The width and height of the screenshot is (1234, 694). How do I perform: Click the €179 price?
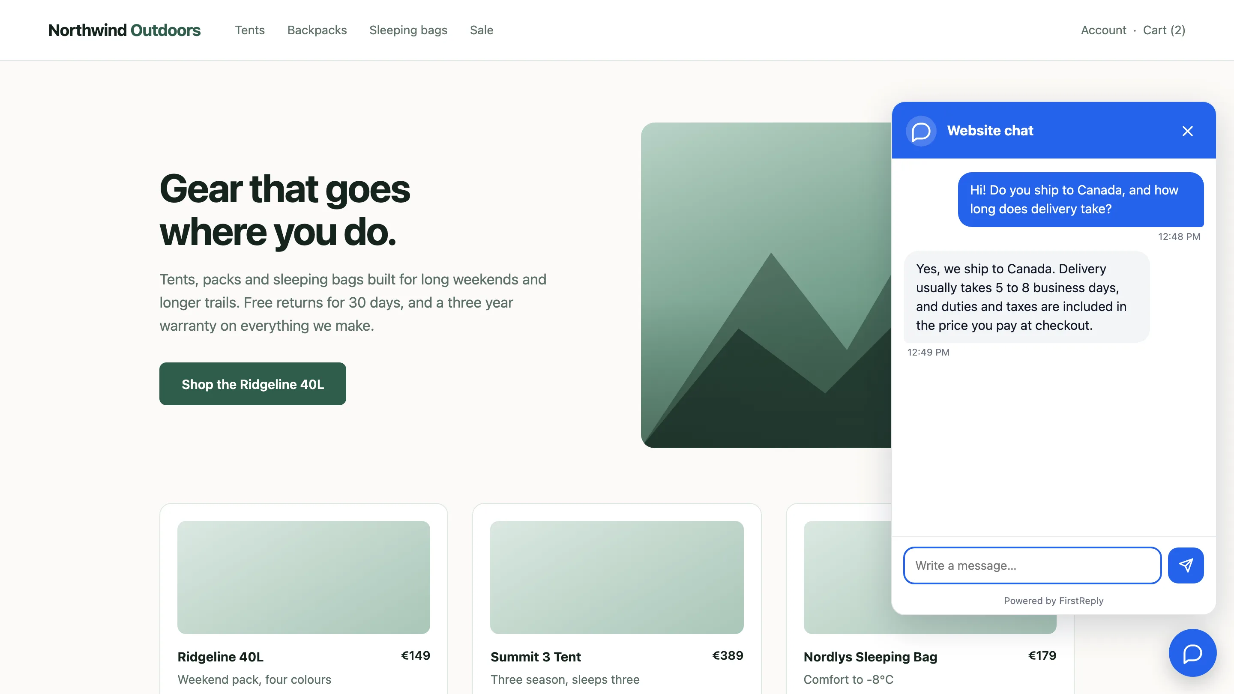[1042, 655]
